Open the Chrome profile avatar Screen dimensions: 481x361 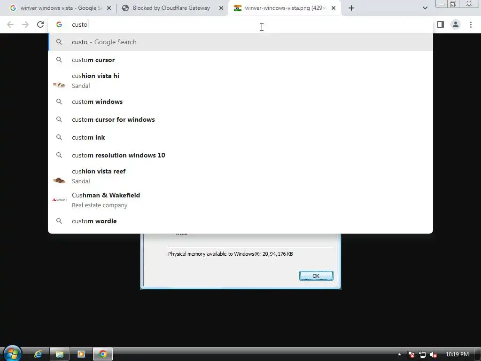[x=456, y=24]
